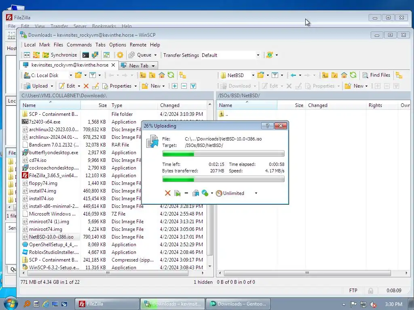Click the Compare Directories icon in WinSCP toolbar
Viewport: 414px width, 310px height.
[x=27, y=55]
